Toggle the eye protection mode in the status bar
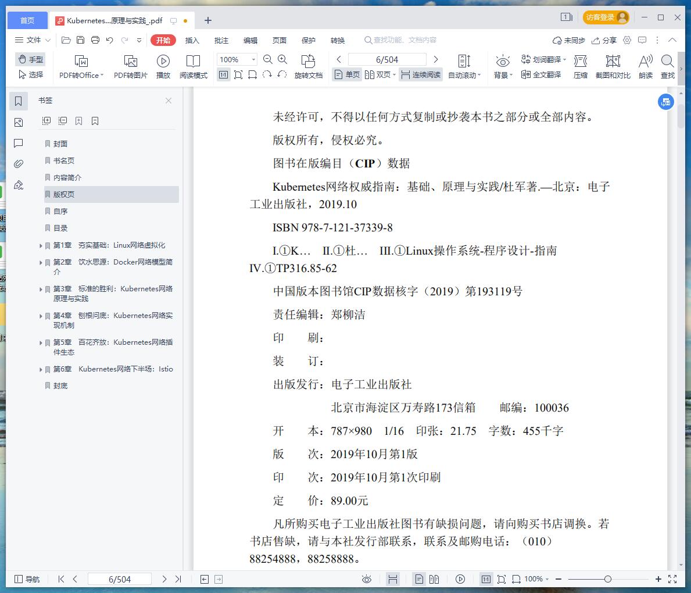This screenshot has width=691, height=593. [367, 579]
